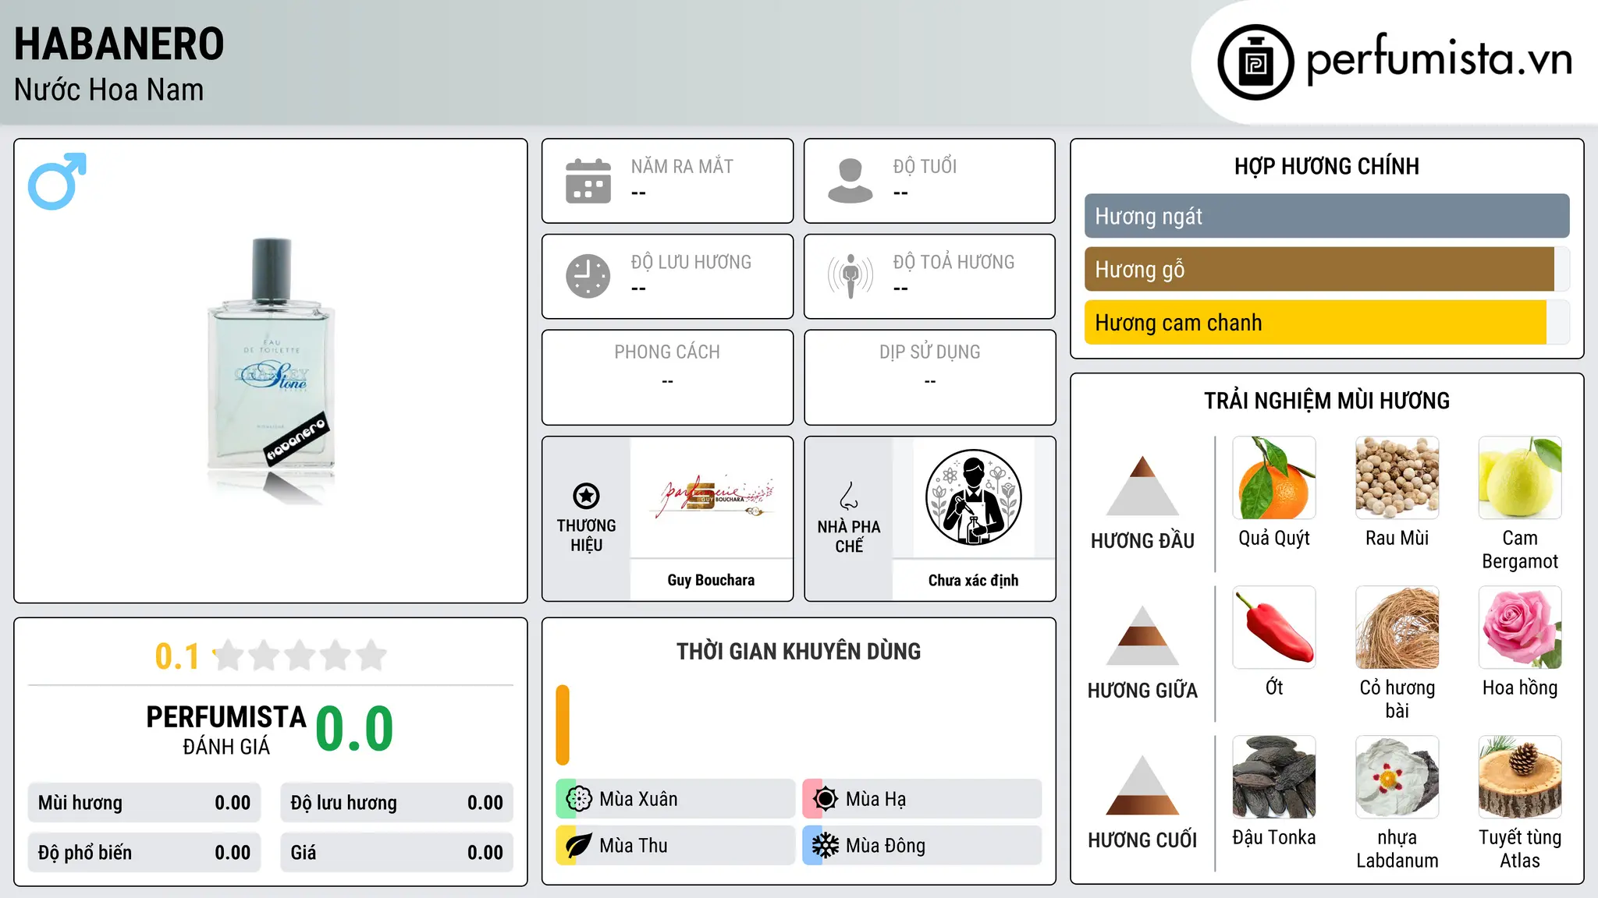Click the perfumista.vn bottle logo icon
This screenshot has height=898, width=1598.
tap(1255, 62)
